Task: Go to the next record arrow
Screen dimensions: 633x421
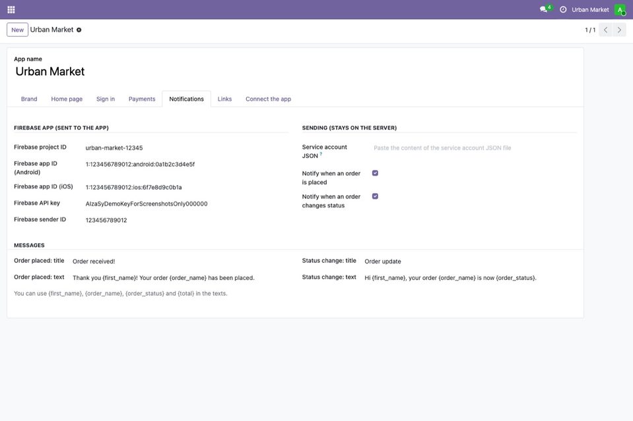Action: [619, 30]
